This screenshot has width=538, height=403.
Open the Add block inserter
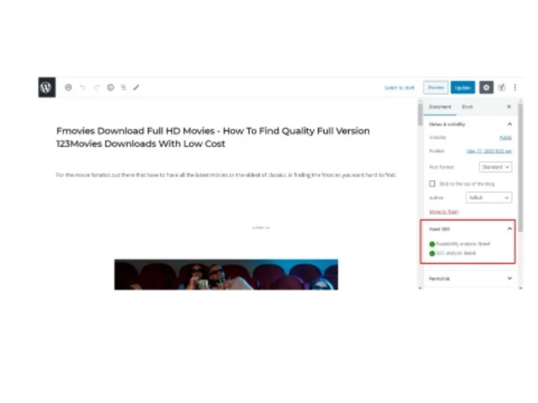click(x=68, y=88)
